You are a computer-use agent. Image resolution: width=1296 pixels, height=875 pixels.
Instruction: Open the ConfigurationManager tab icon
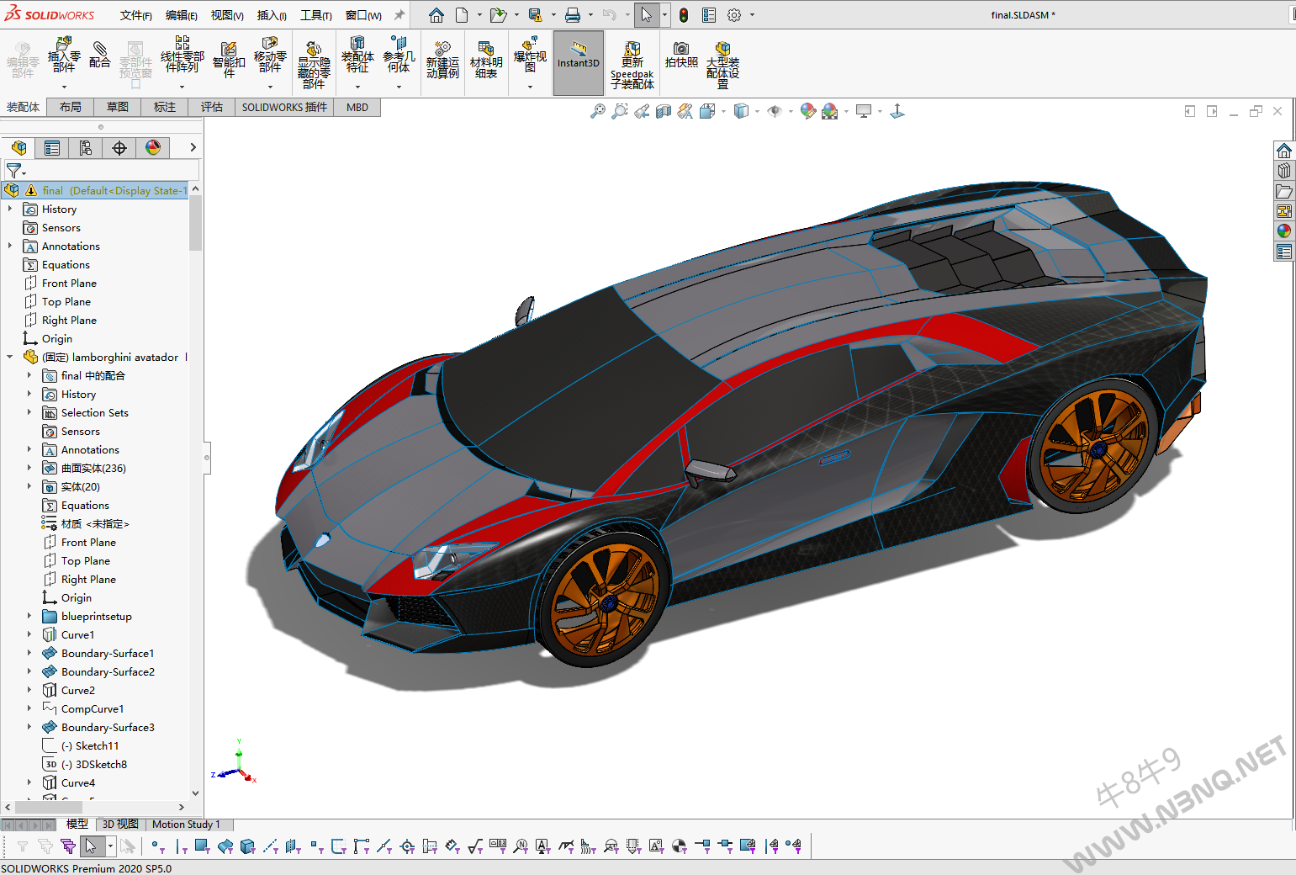[x=86, y=148]
